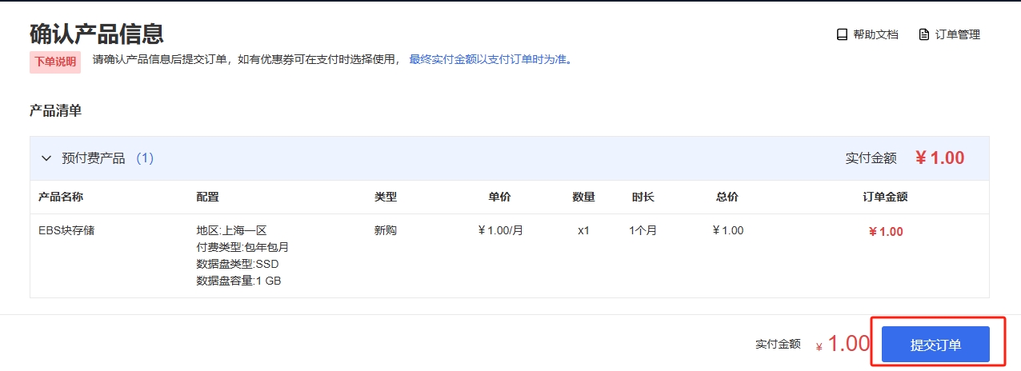This screenshot has height=371, width=1021.
Task: Select the EBS块存储 product name cell
Action: [x=66, y=230]
